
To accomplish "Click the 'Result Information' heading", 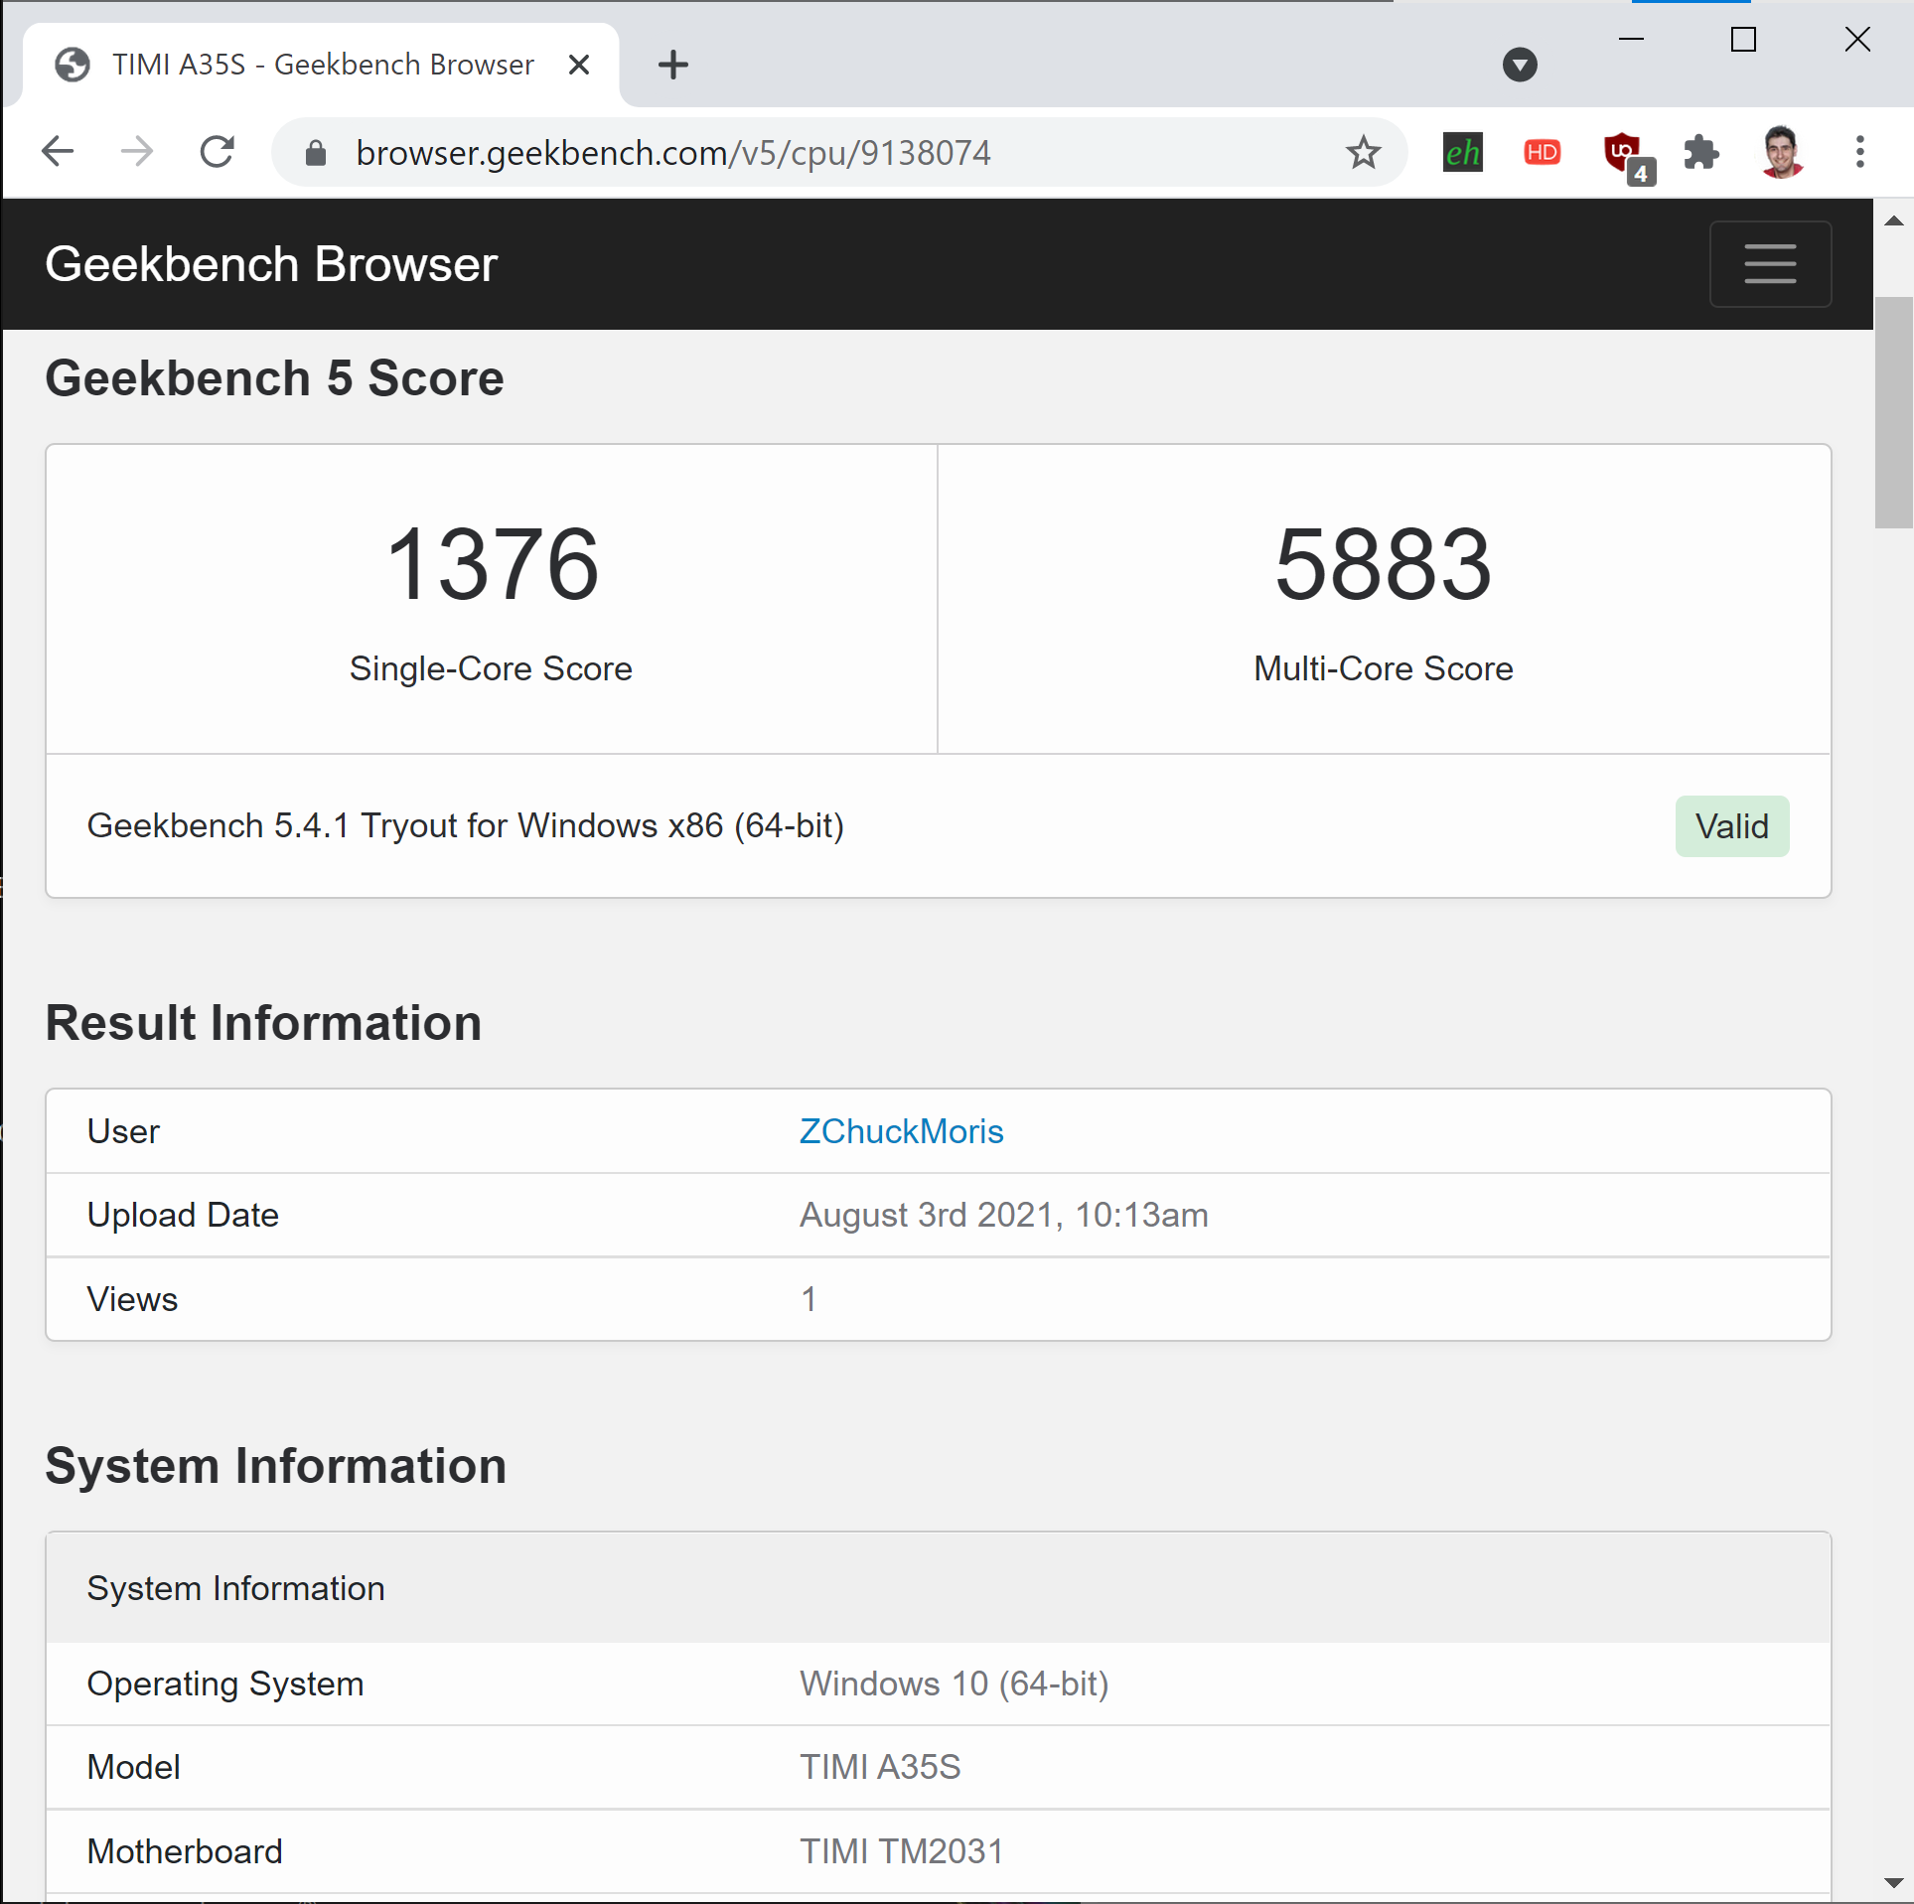I will pyautogui.click(x=263, y=1023).
